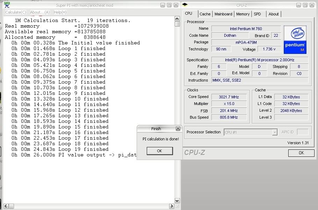The image size is (318, 210).
Task: Click the Package value mPGA-479M
Action: pos(246,42)
